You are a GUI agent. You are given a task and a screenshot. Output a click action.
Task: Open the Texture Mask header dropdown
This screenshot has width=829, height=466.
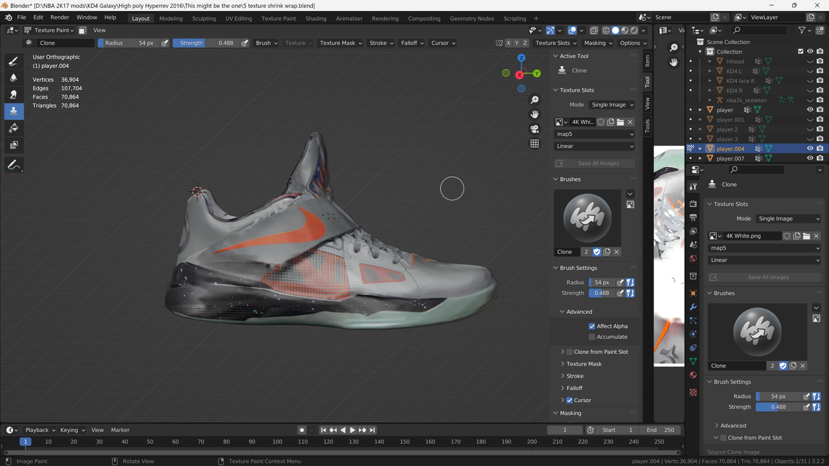(x=341, y=43)
